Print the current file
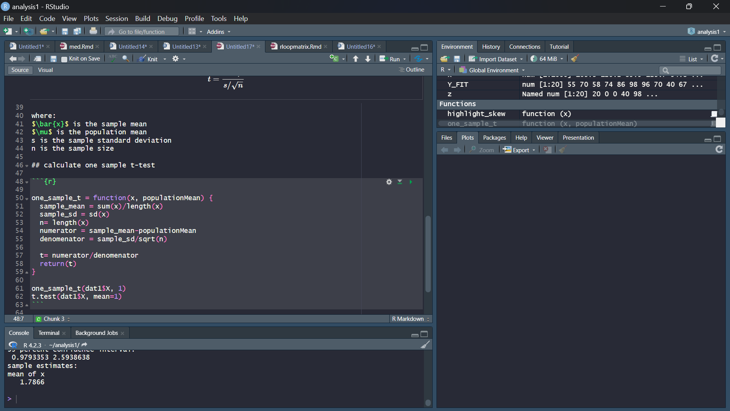Image resolution: width=730 pixels, height=411 pixels. pyautogui.click(x=93, y=32)
